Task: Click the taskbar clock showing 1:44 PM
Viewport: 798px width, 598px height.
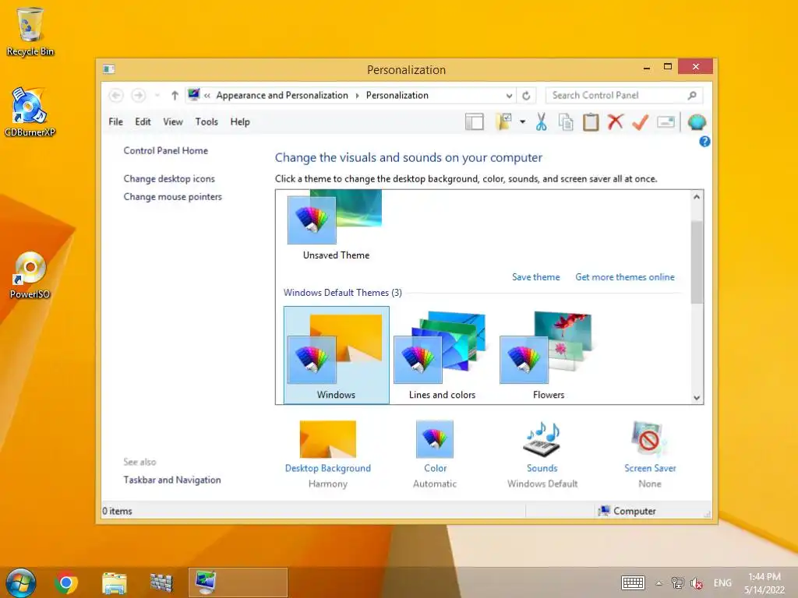Action: [764, 583]
